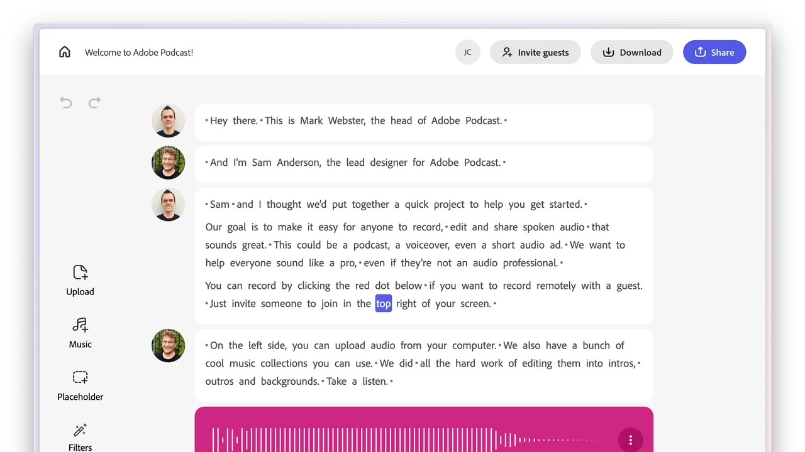The width and height of the screenshot is (805, 452).
Task: Click the redo arrow
Action: pyautogui.click(x=94, y=102)
